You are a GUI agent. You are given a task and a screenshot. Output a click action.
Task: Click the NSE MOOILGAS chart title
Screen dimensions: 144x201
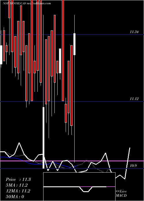point(27,3)
